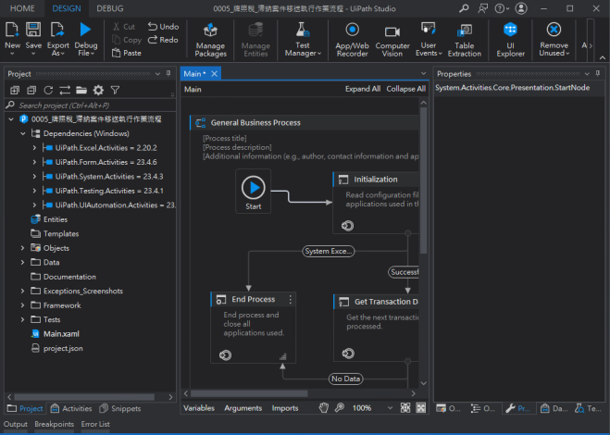The width and height of the screenshot is (610, 435).
Task: Open the Activities panel tab
Action: point(71,408)
